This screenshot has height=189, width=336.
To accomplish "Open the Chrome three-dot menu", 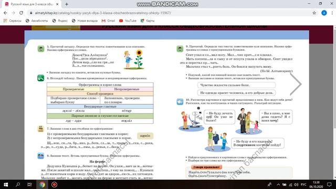I will tap(332, 13).
